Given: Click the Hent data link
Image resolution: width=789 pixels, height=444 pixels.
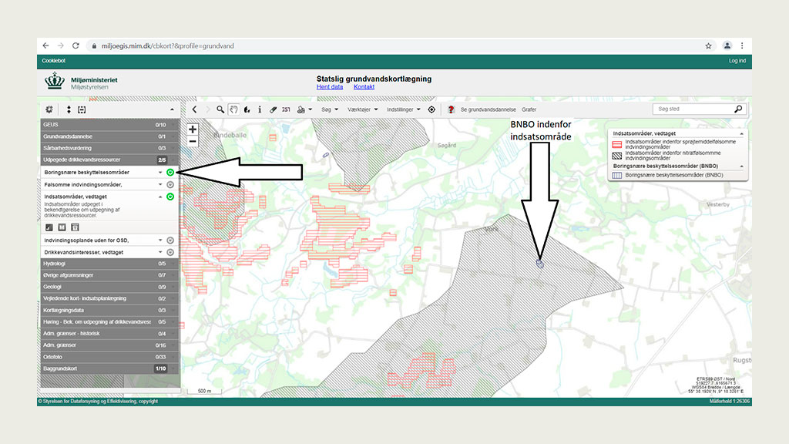Looking at the screenshot, I should click(330, 87).
